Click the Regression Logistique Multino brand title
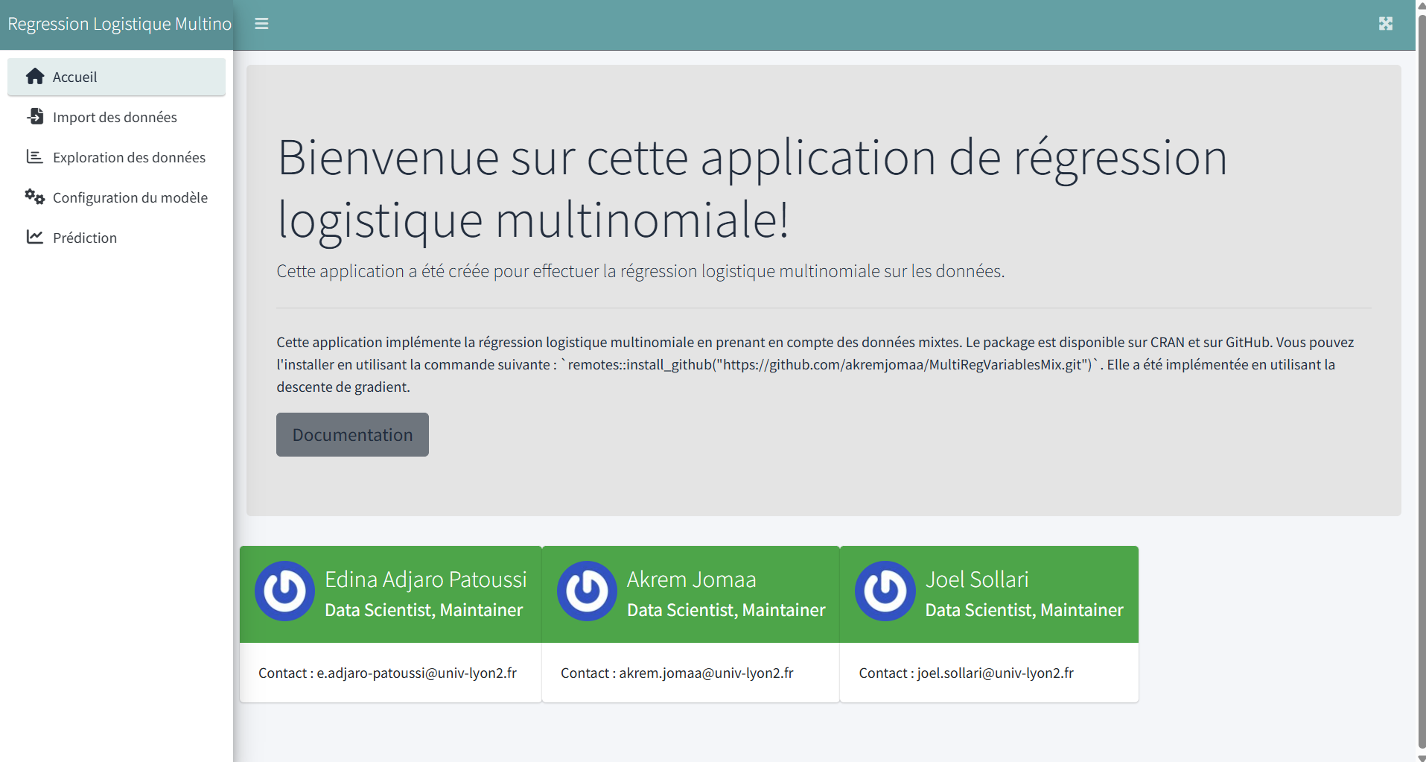Viewport: 1426px width, 762px height. [119, 24]
